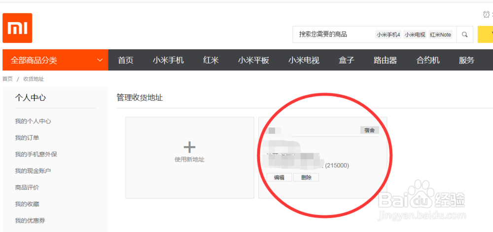Click the 删除 button on address

click(306, 177)
